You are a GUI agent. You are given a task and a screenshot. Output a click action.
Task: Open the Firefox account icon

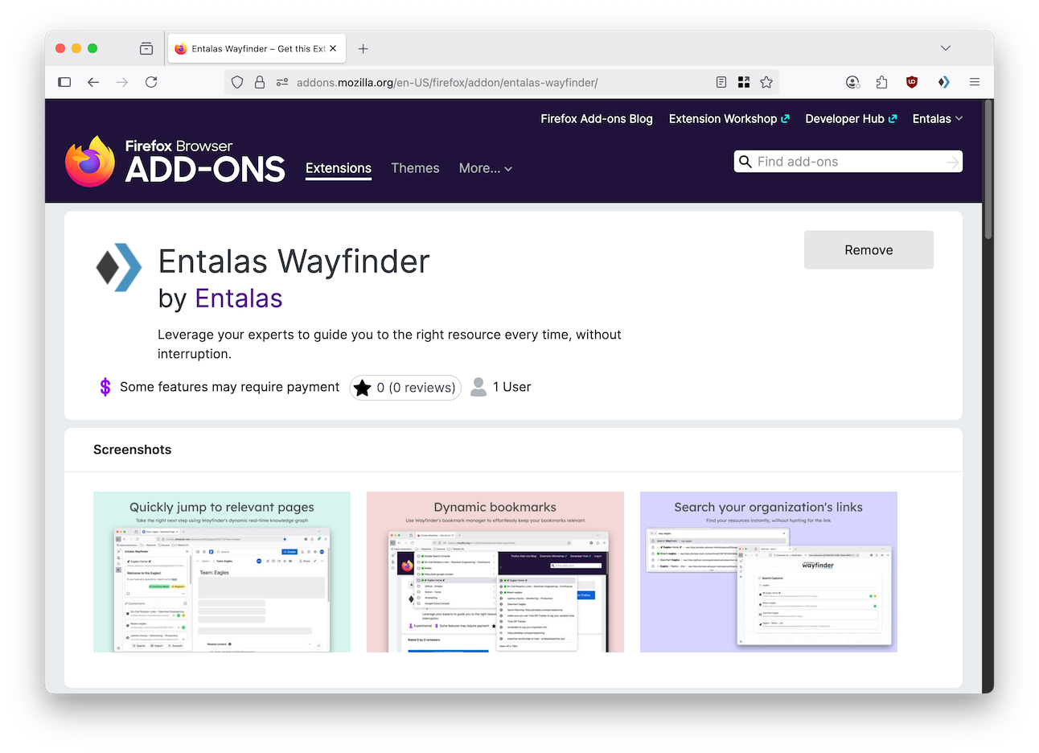point(852,81)
